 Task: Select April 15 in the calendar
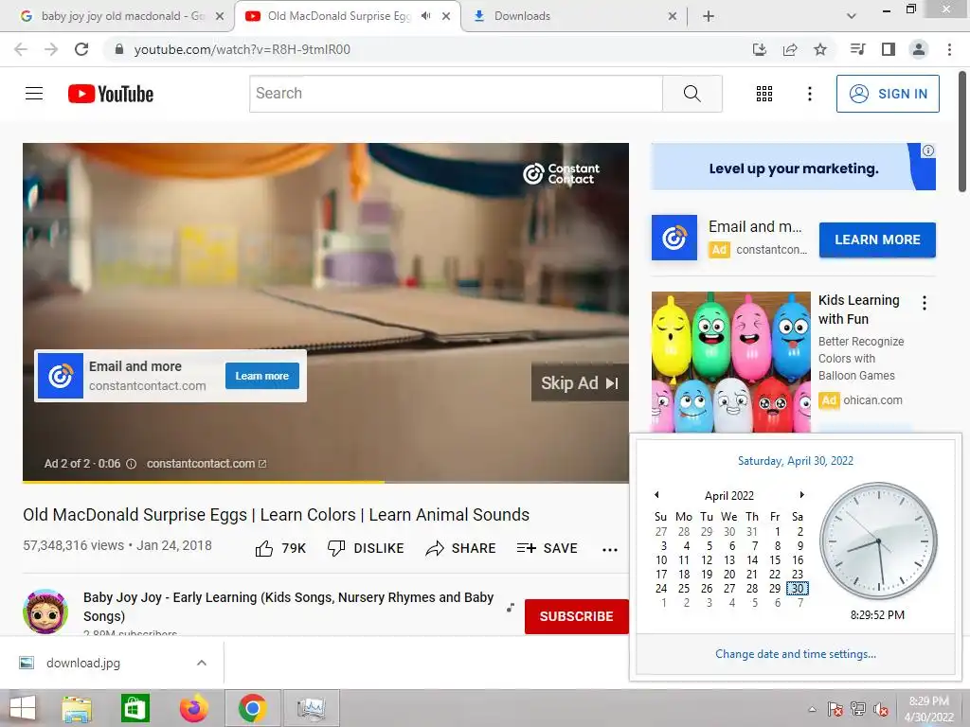click(775, 560)
